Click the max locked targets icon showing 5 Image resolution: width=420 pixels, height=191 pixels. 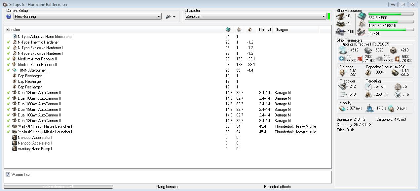click(398, 86)
